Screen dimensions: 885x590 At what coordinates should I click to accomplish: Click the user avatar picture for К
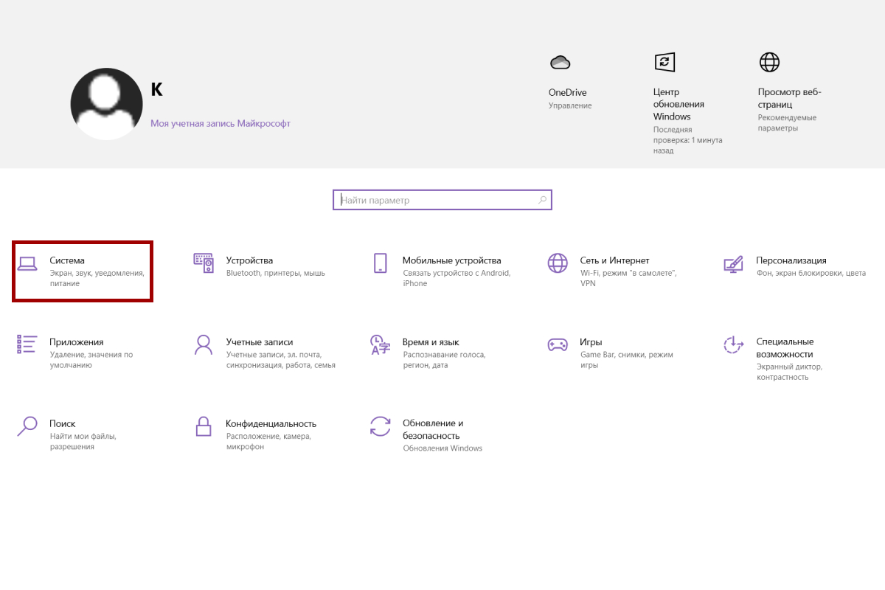[x=106, y=103]
